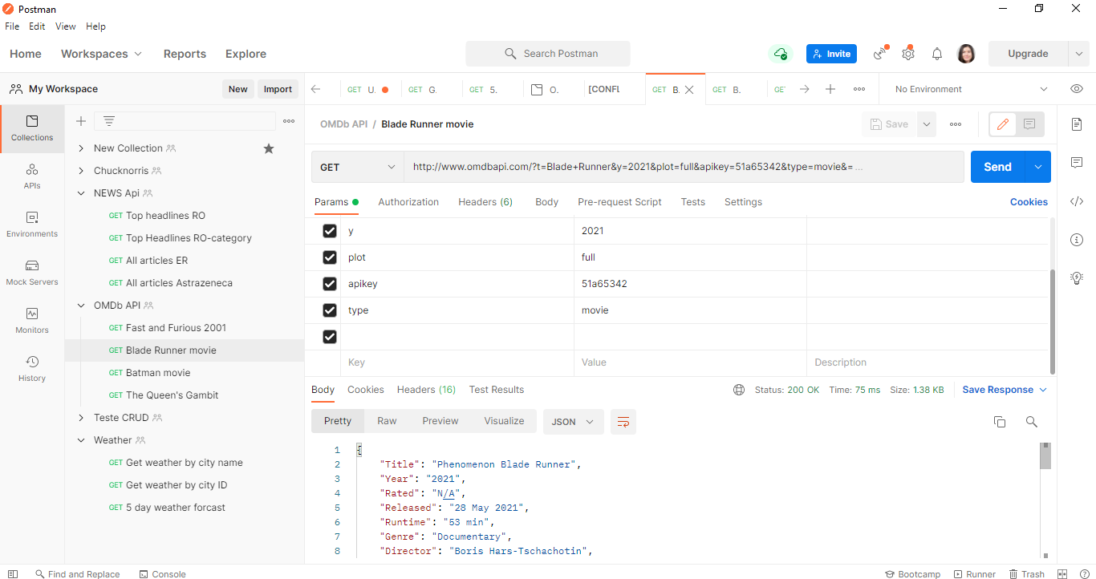This screenshot has height=579, width=1096.
Task: Copy response body with copy icon
Action: (x=1000, y=422)
